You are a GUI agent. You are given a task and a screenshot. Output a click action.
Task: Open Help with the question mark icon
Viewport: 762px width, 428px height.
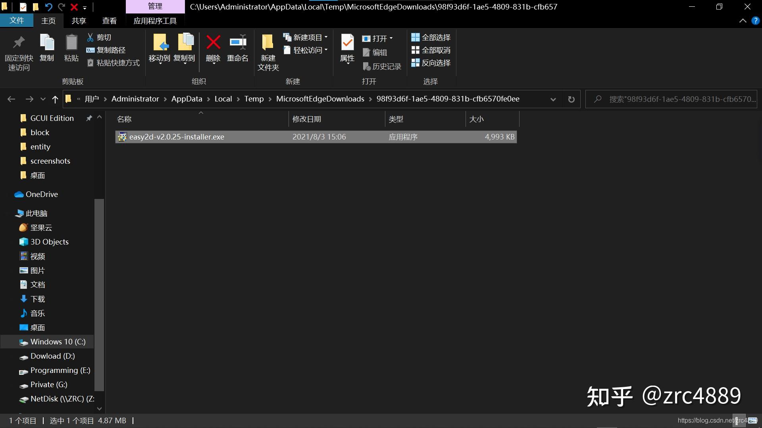755,21
